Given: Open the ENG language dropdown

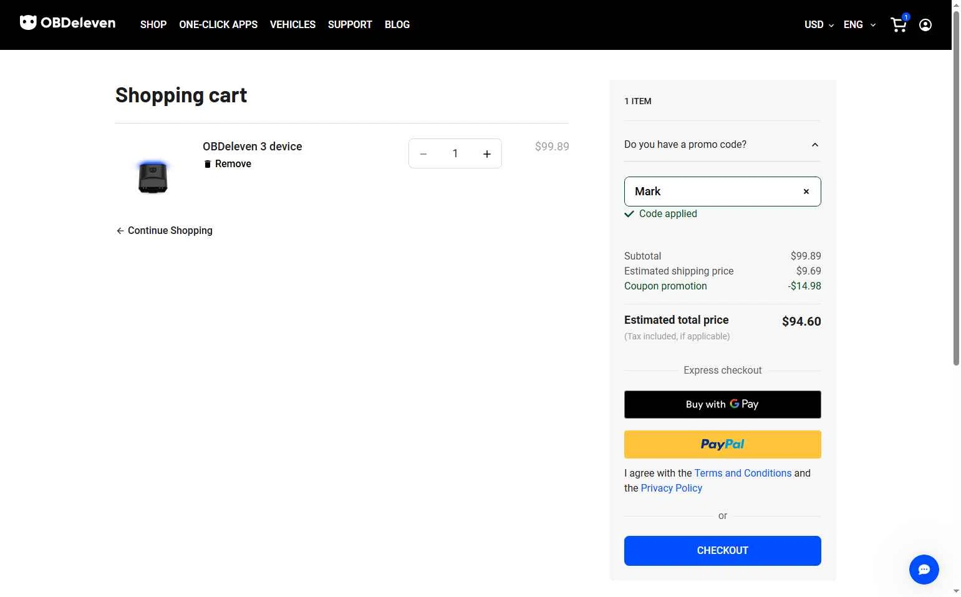Looking at the screenshot, I should [x=859, y=25].
